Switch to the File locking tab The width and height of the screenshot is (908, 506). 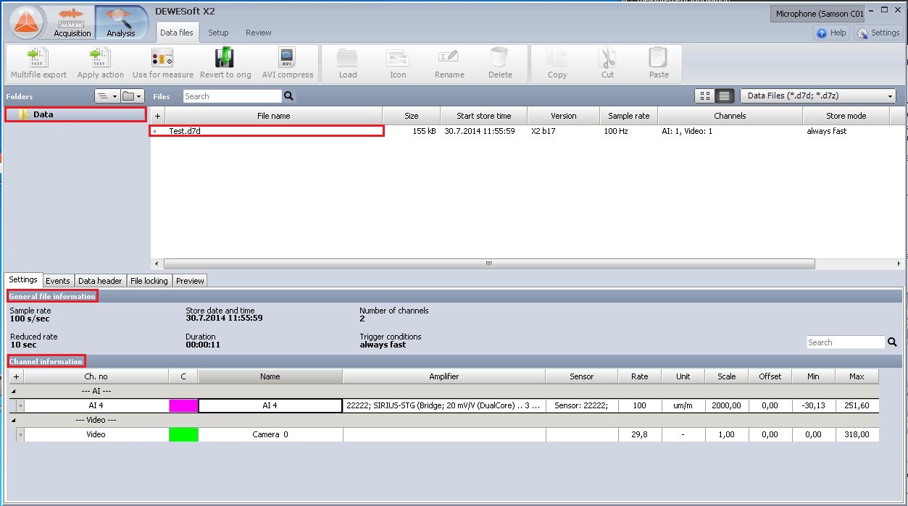(x=149, y=281)
